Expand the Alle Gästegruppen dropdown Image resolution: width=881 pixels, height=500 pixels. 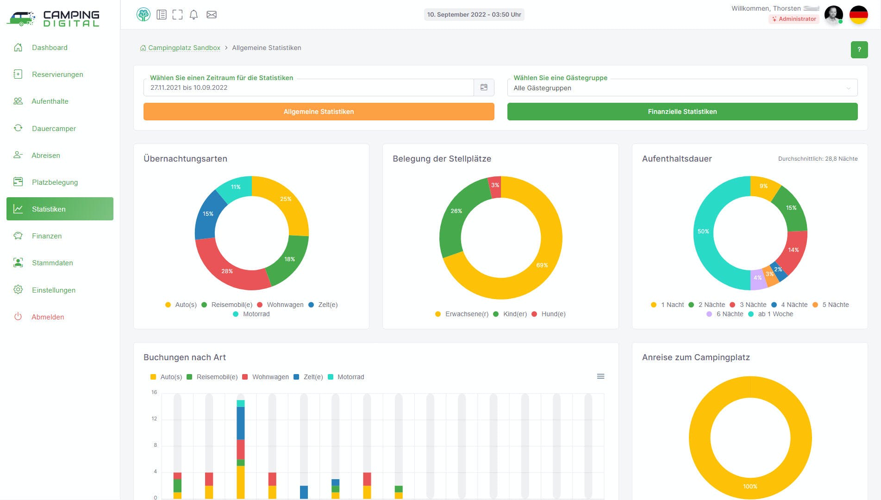(682, 88)
